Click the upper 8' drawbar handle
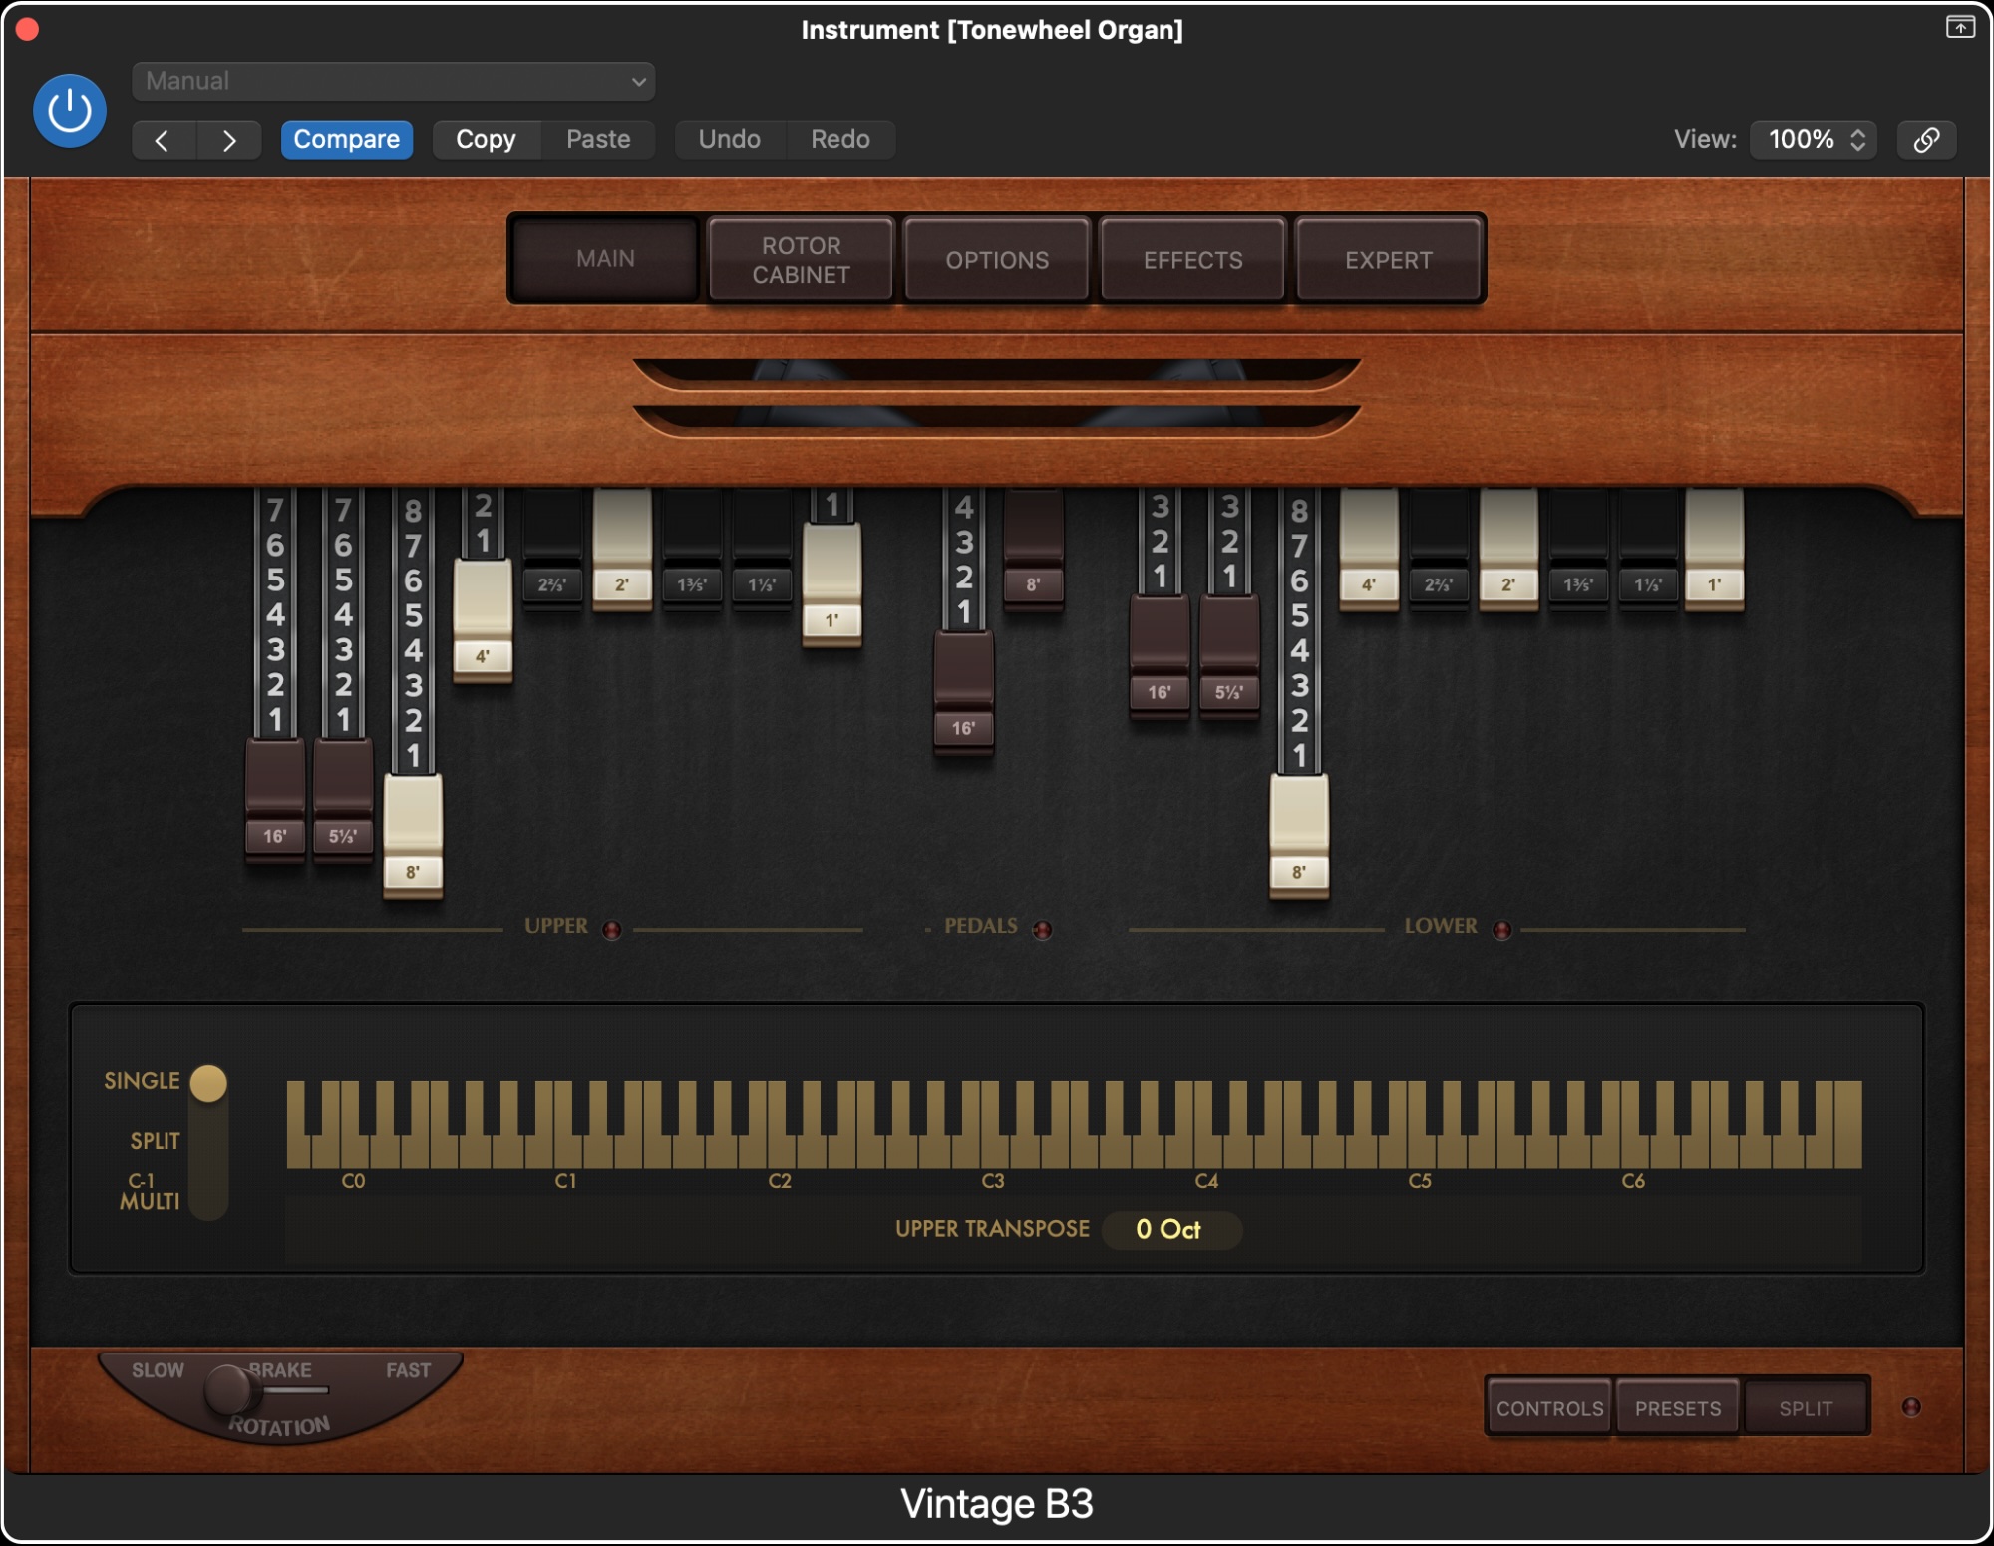The height and width of the screenshot is (1546, 1994). click(x=413, y=836)
